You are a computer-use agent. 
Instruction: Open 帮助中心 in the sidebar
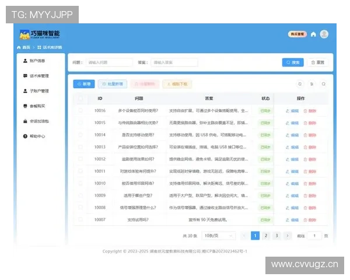click(34, 136)
